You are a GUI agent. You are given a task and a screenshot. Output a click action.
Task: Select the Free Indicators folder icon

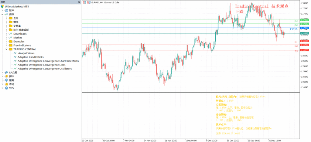[x=11, y=45]
